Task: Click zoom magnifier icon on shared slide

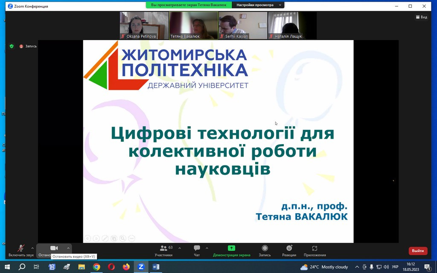Action: (122, 238)
